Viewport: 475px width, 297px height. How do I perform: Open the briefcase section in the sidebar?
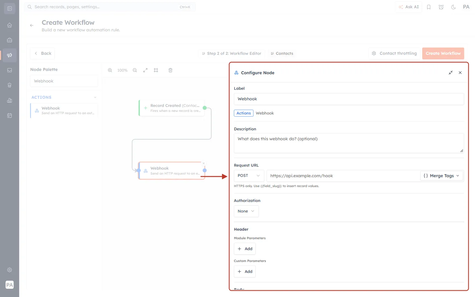10,40
